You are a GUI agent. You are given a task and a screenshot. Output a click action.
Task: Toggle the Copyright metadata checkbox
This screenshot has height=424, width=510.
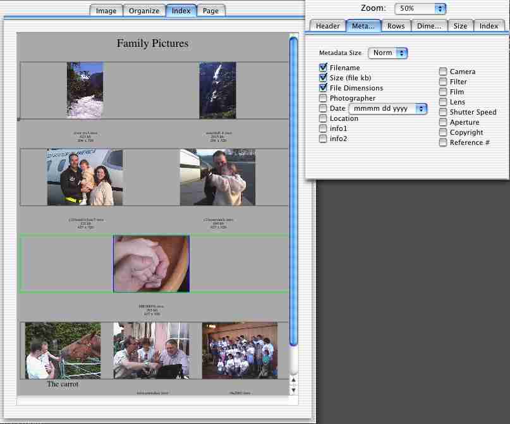pos(444,132)
